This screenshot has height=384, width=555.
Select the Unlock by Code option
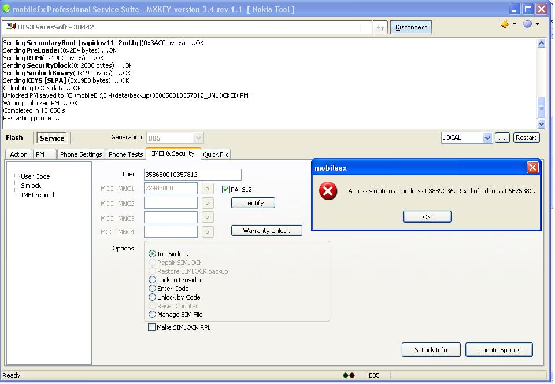(x=152, y=297)
